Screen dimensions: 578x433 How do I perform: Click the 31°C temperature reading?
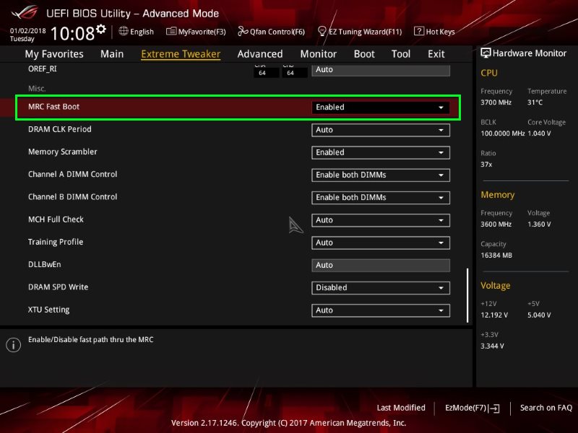click(535, 102)
